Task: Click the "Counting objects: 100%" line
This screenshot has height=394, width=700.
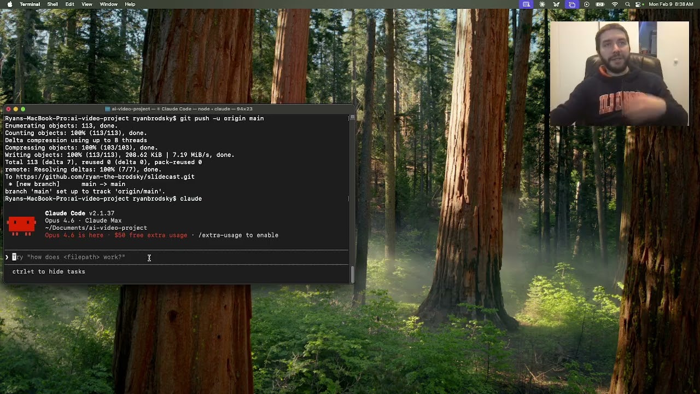Action: point(76,133)
